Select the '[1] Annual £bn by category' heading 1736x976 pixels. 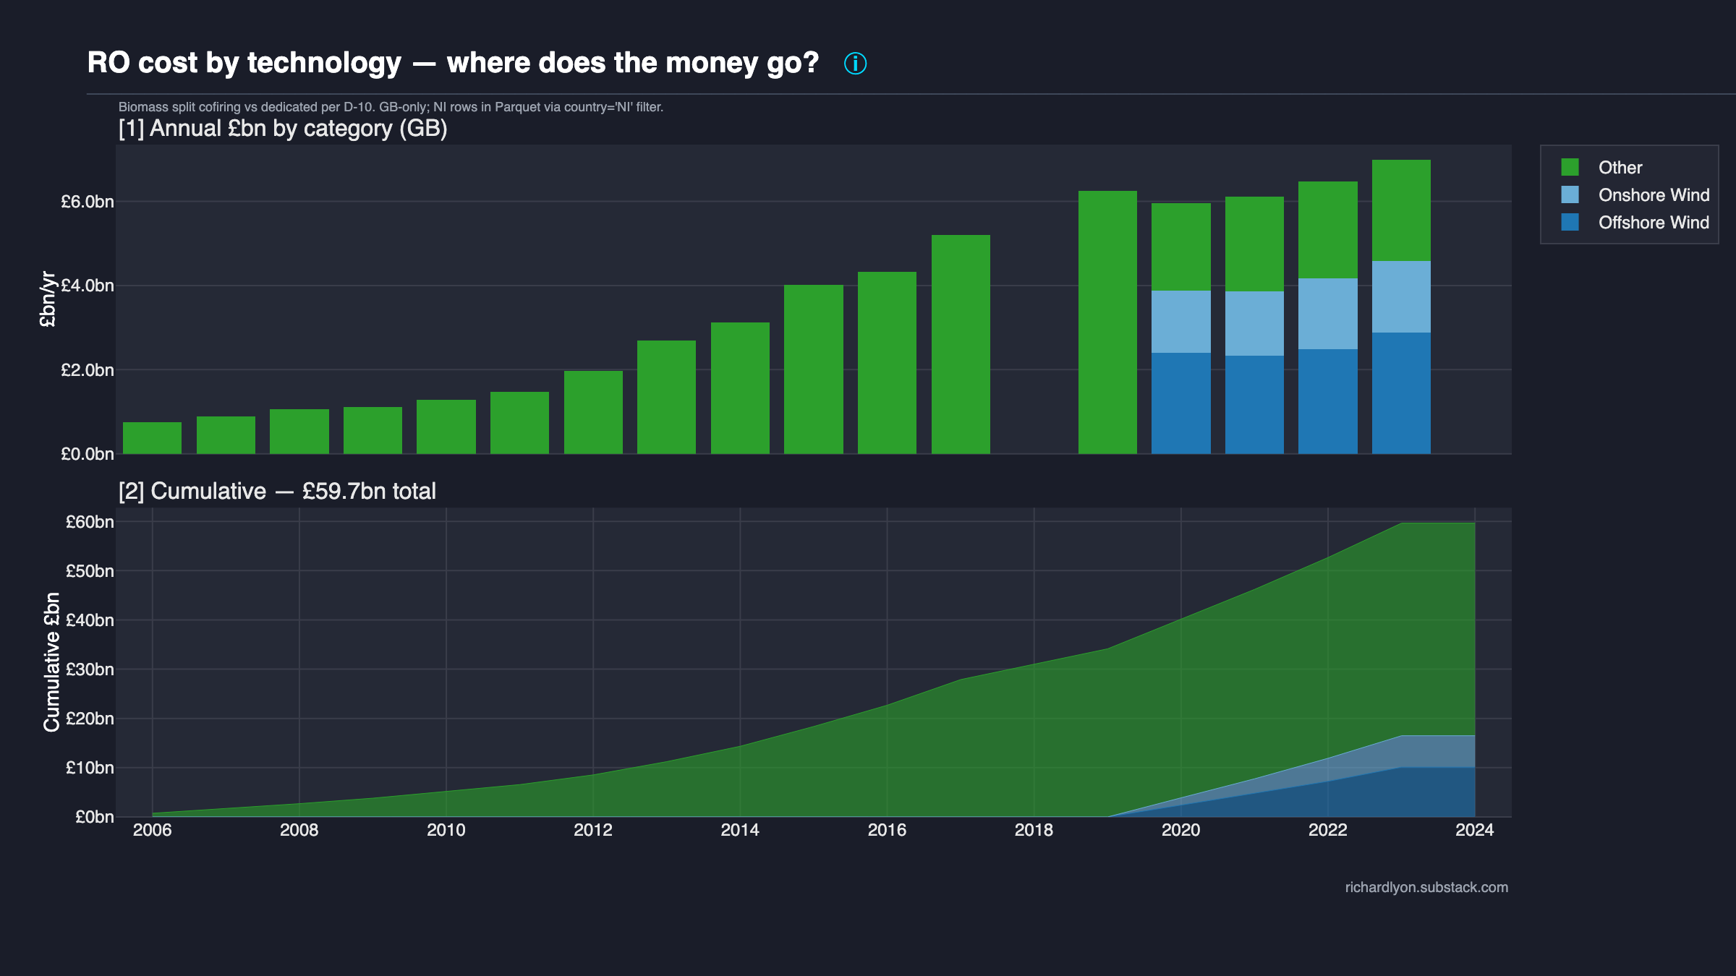[284, 128]
